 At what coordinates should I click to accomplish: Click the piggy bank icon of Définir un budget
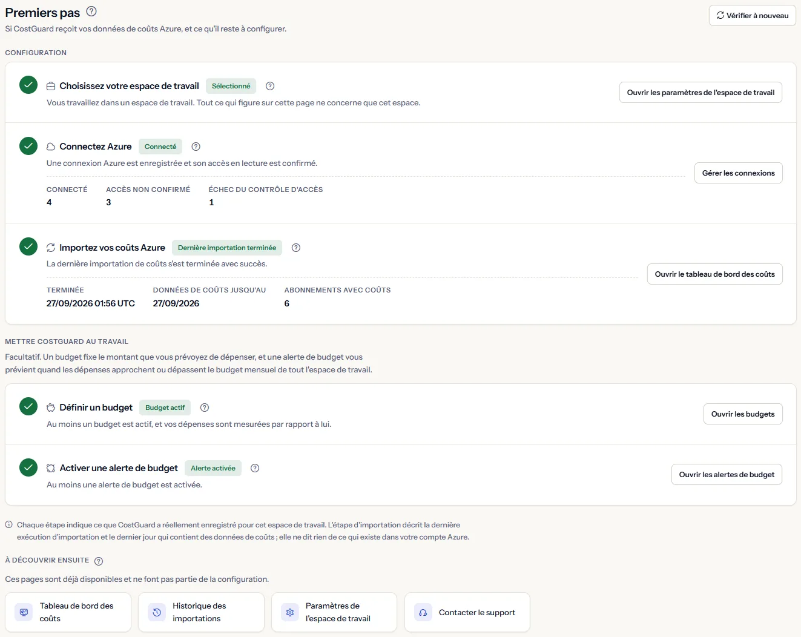click(x=51, y=408)
